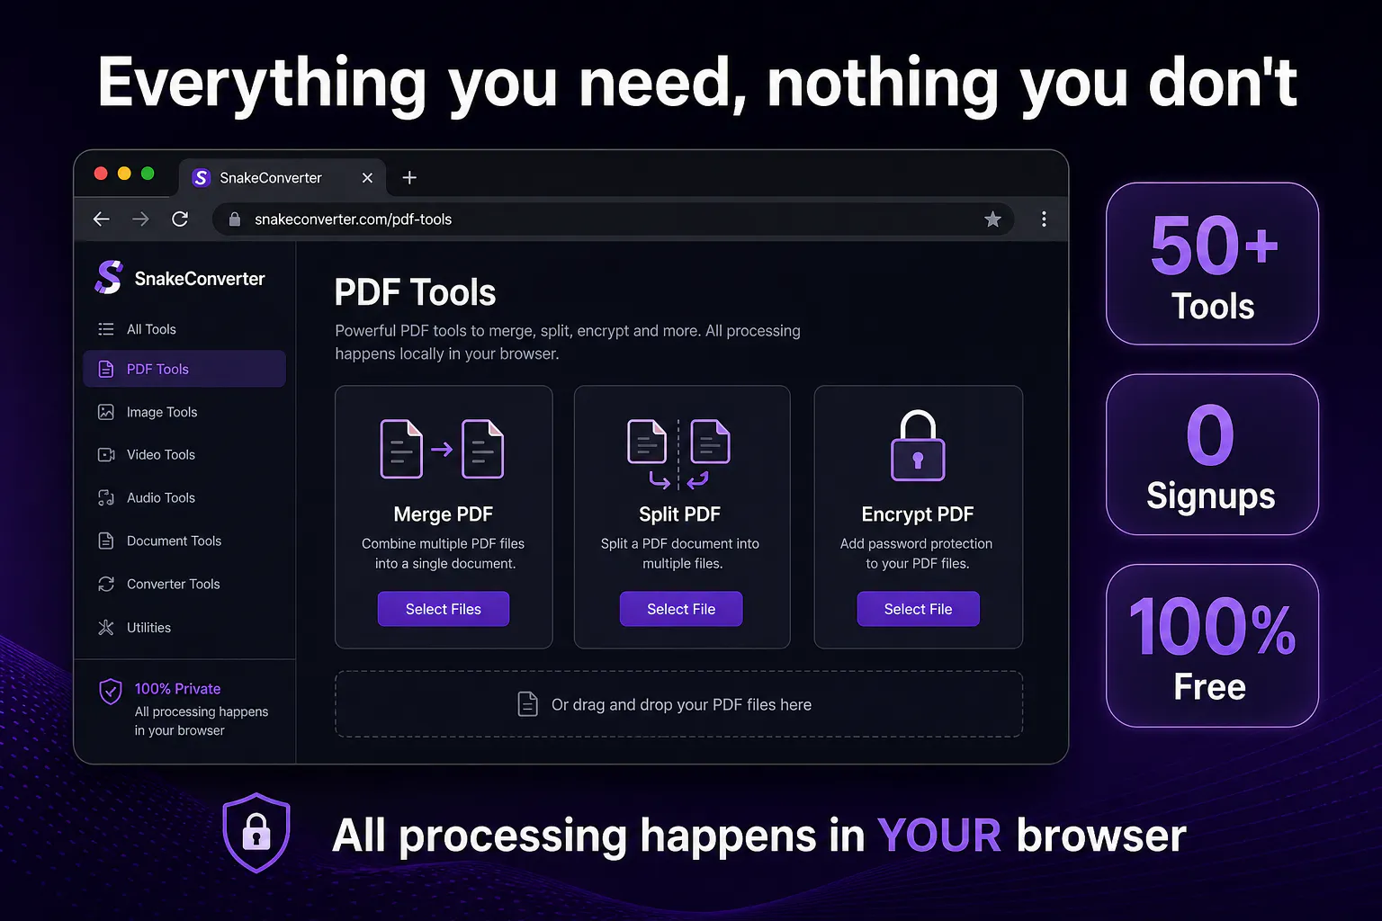Open Utilities in the sidebar
The width and height of the screenshot is (1382, 921).
tap(184, 627)
